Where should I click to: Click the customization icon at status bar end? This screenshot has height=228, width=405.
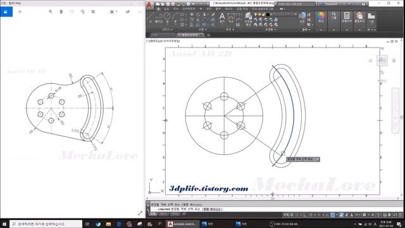[x=401, y=215]
